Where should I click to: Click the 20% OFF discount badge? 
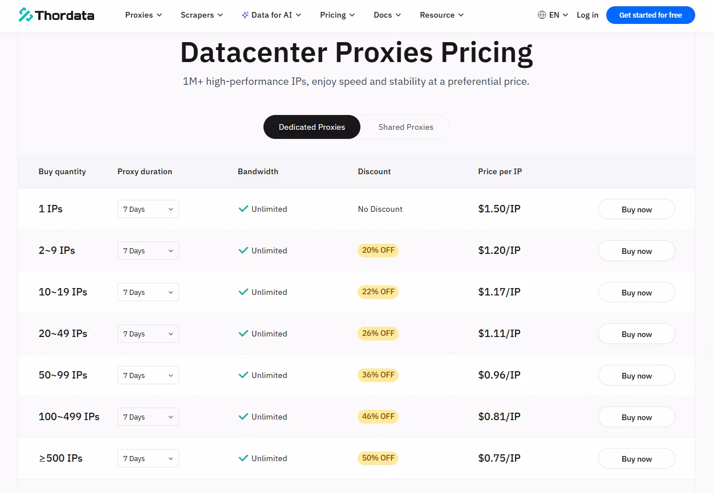(x=378, y=250)
